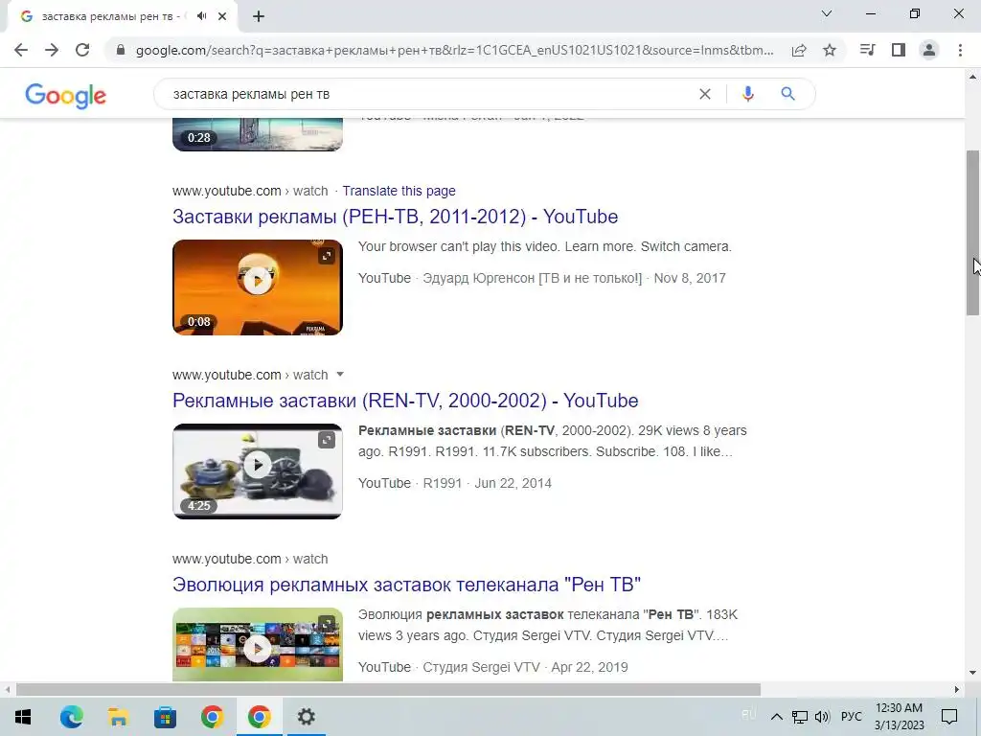Reload the current Google page
Viewport: 981px width, 736px height.
82,50
